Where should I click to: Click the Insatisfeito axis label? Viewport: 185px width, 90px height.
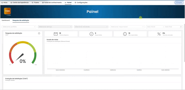87,70
